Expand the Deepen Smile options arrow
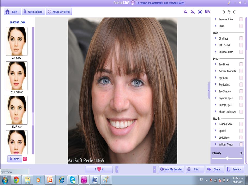The image size is (248, 186). point(215,124)
